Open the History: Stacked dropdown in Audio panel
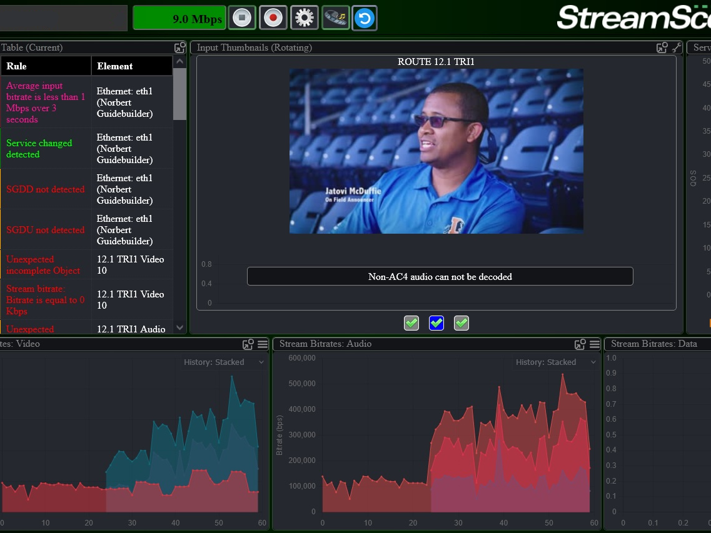This screenshot has width=711, height=533. point(555,362)
